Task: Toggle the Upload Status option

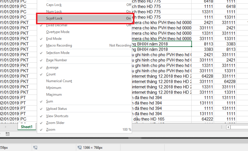Action: (84, 109)
